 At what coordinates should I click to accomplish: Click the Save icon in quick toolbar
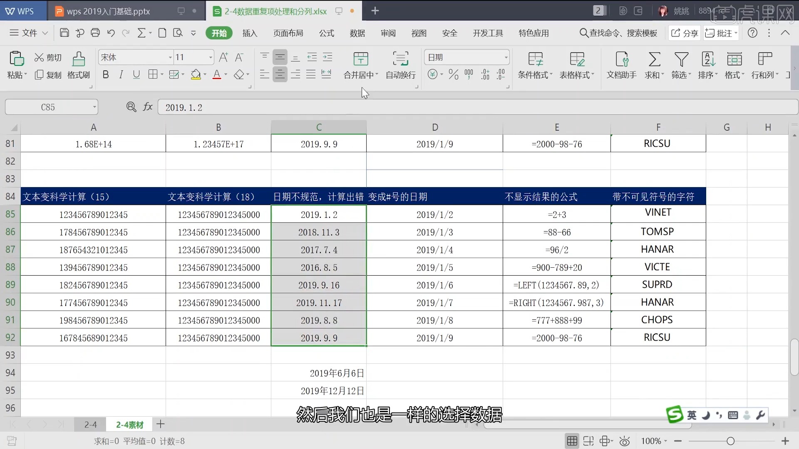(x=64, y=33)
